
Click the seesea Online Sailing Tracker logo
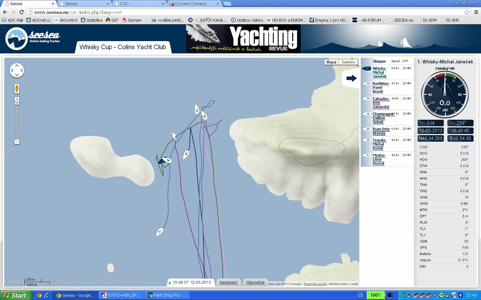pos(33,38)
